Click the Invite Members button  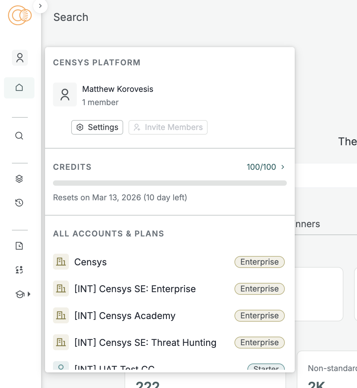pyautogui.click(x=168, y=127)
